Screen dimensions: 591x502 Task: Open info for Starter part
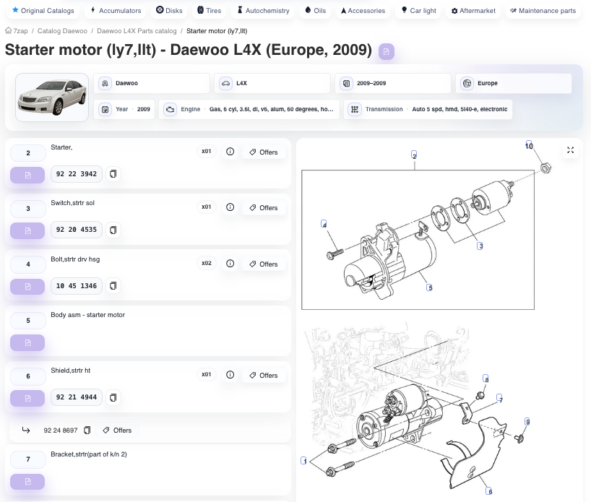pyautogui.click(x=230, y=152)
